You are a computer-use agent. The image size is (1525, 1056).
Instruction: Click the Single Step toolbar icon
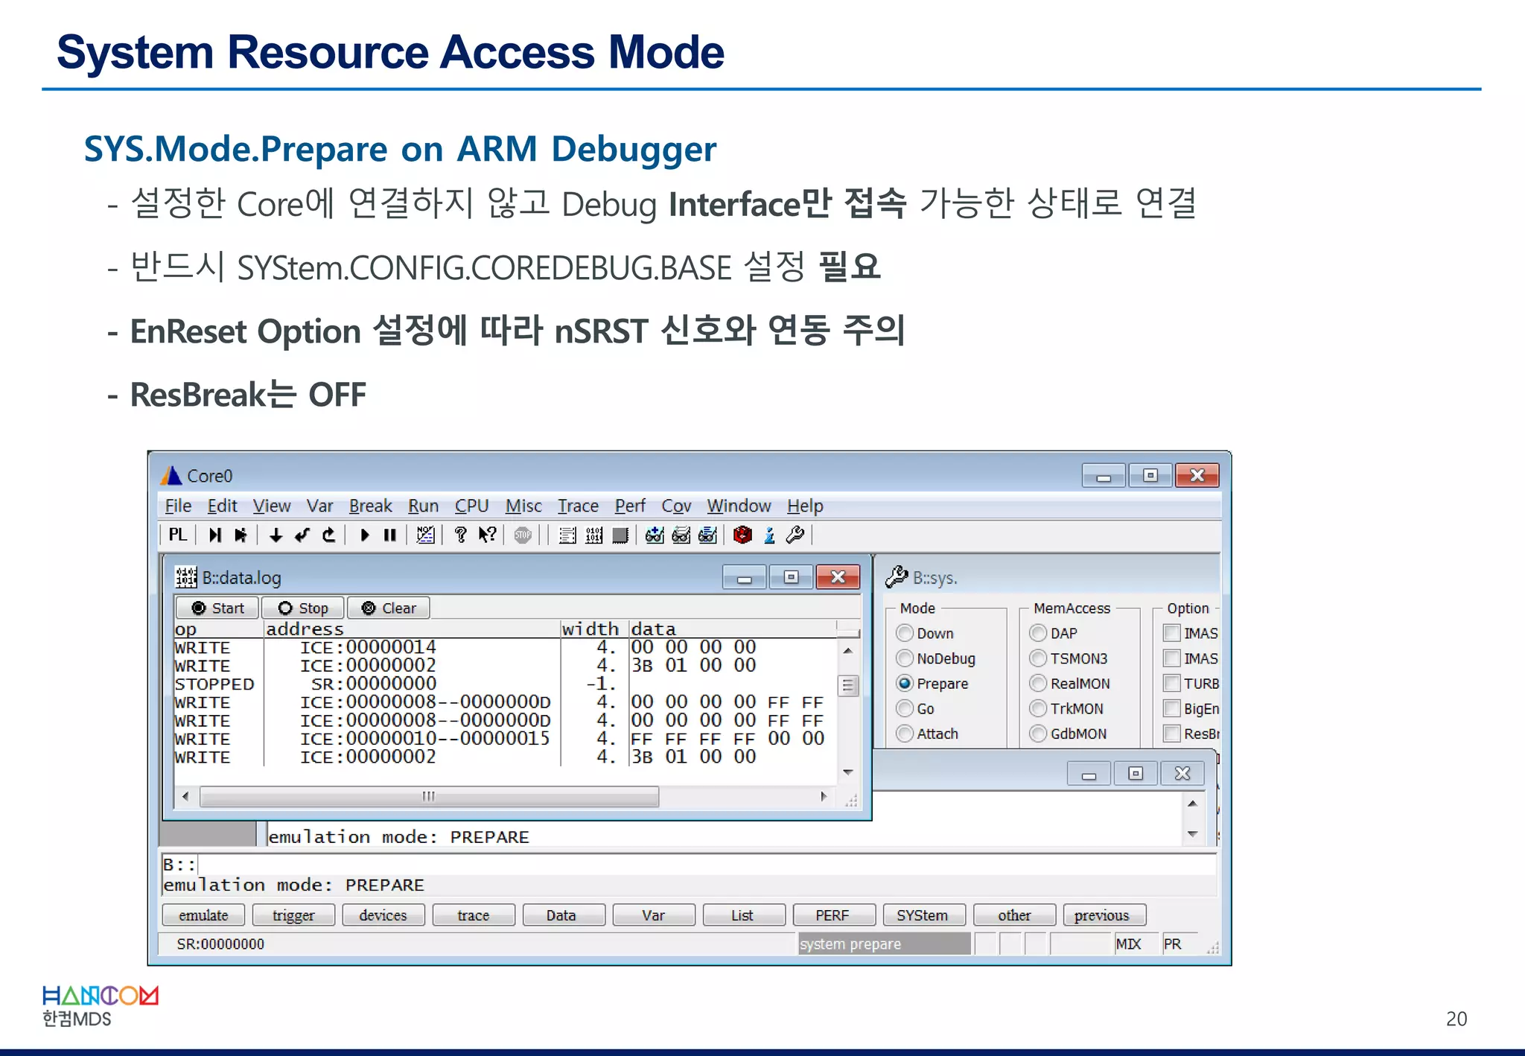pos(215,535)
